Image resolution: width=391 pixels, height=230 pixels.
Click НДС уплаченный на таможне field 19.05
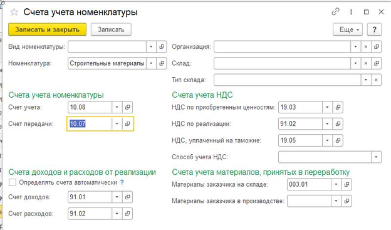[300, 140]
